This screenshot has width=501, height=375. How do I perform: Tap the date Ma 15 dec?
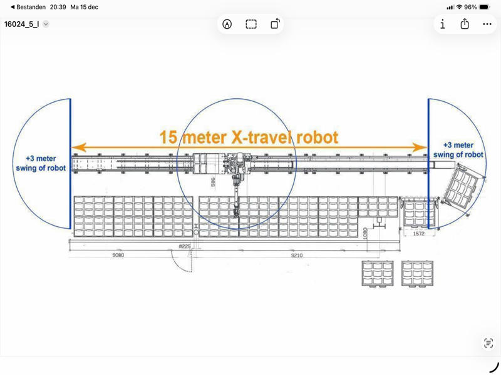pyautogui.click(x=85, y=7)
